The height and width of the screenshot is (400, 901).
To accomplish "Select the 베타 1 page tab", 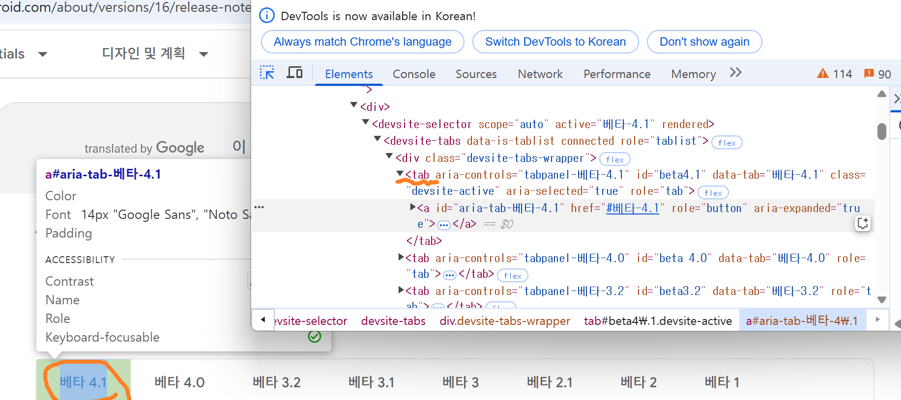I will (x=722, y=382).
